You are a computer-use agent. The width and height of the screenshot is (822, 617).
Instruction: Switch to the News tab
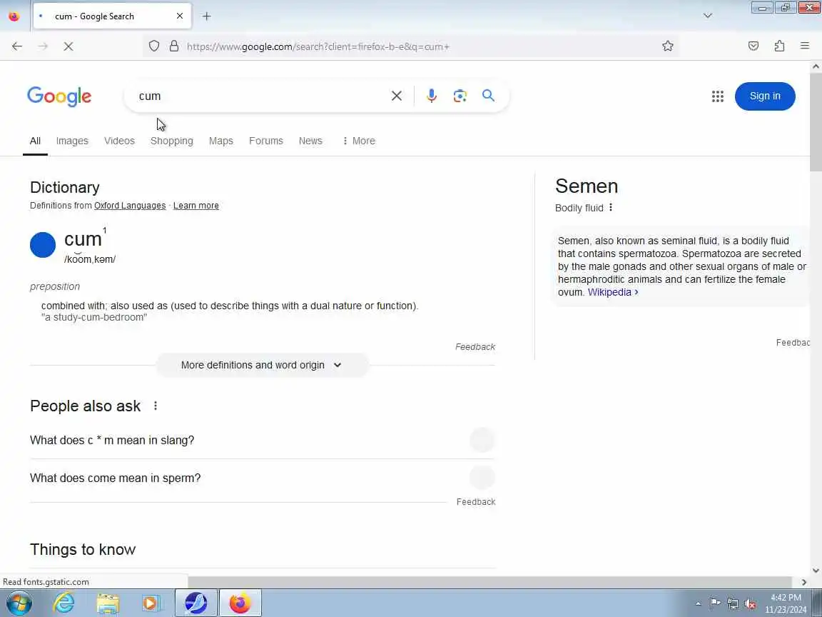310,141
